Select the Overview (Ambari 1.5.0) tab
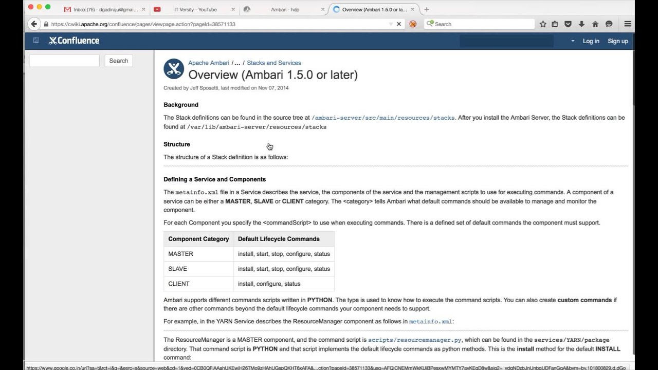 pyautogui.click(x=374, y=9)
